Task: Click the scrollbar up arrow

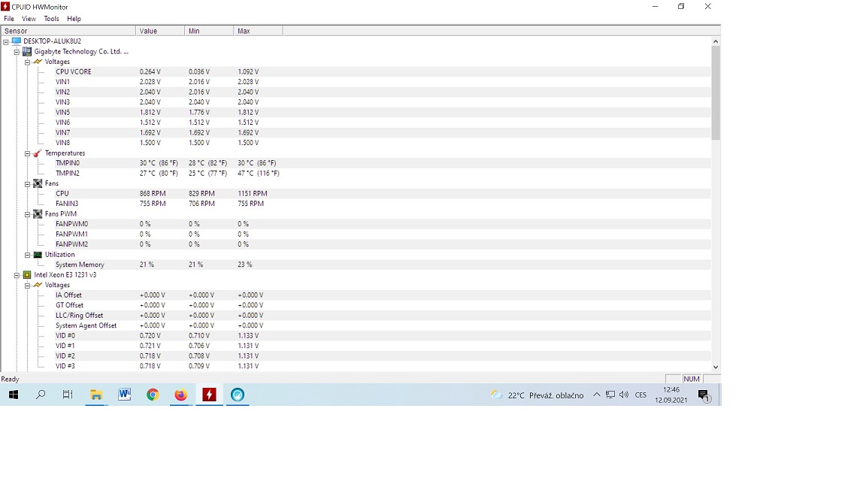Action: point(716,41)
